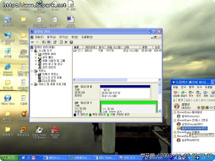Viewport: 215px width, 161px height.
Task: Select the 디스크 관리 tree item
Action: [x=49, y=81]
